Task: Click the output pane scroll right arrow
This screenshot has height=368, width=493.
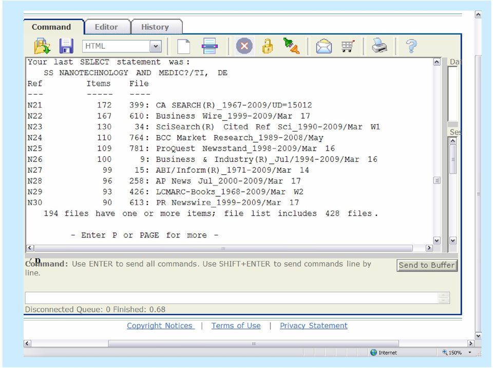Action: click(x=429, y=248)
